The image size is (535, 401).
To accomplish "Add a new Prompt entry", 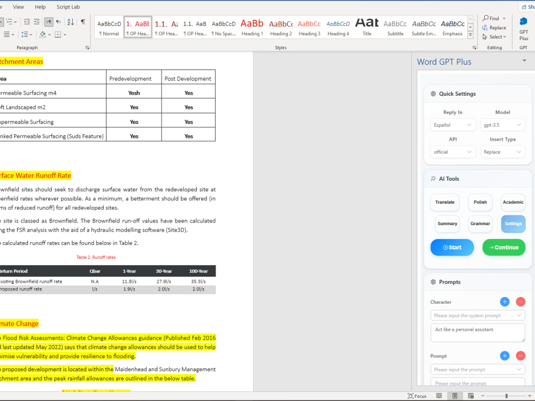I will point(505,356).
